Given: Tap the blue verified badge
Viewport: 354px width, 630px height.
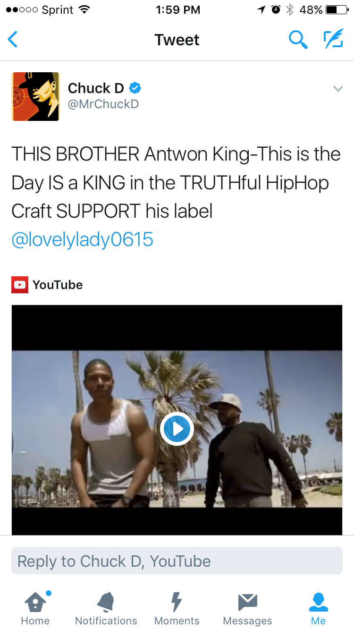Looking at the screenshot, I should point(135,88).
